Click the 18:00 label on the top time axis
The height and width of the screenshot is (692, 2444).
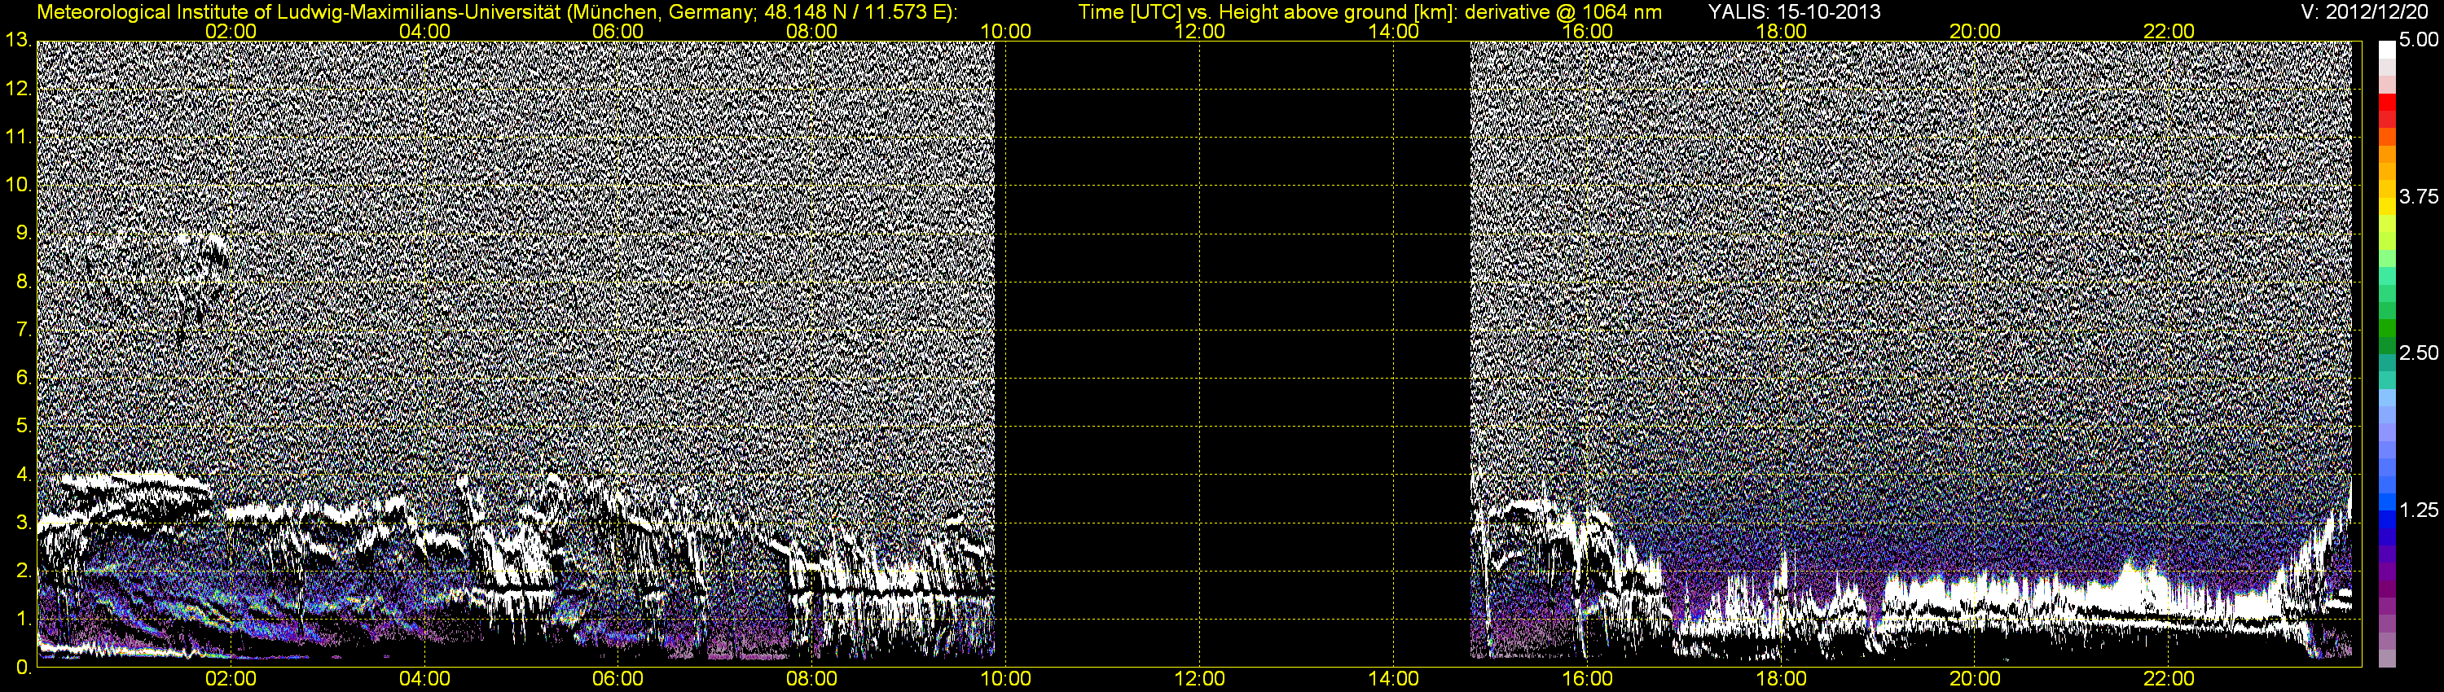1781,31
